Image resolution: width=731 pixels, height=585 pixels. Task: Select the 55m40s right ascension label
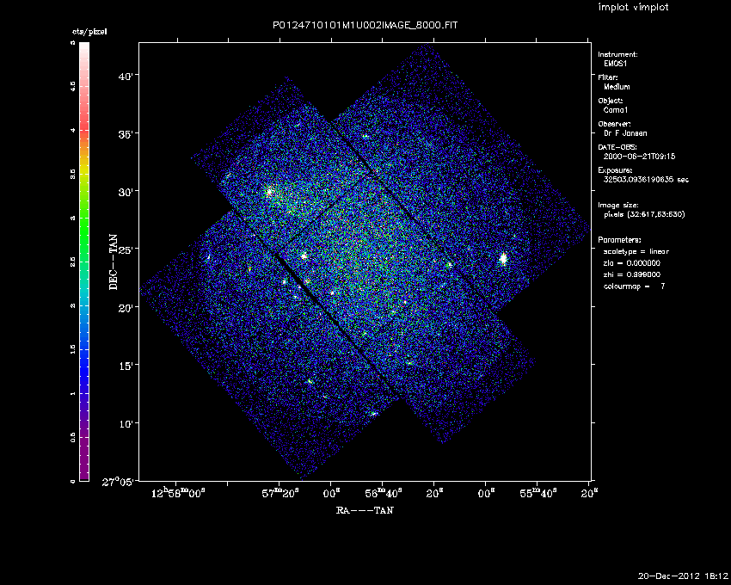pyautogui.click(x=537, y=494)
